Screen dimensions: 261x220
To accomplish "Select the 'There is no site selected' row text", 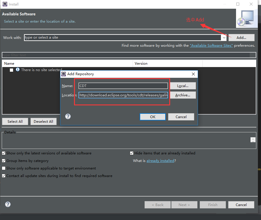I will point(42,70).
